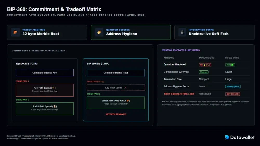Click the 'Short-Exposure Risk Limit' row label

coord(179,94)
